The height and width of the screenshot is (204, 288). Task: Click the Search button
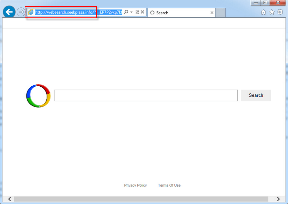256,95
